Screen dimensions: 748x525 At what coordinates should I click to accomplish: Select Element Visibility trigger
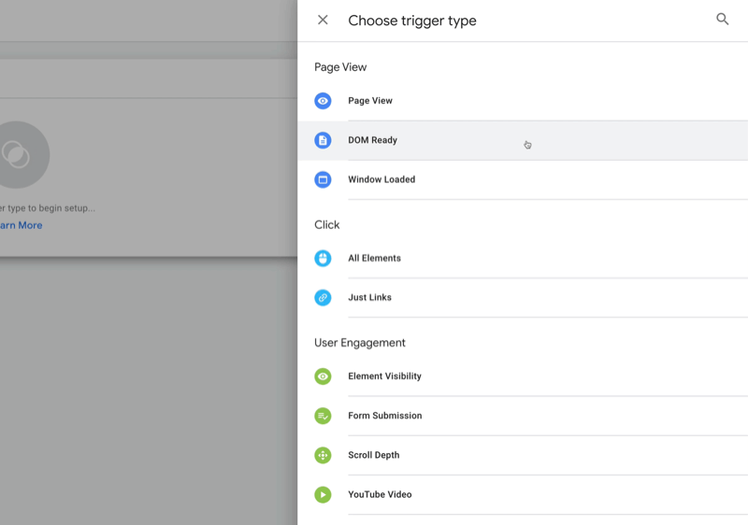(384, 376)
